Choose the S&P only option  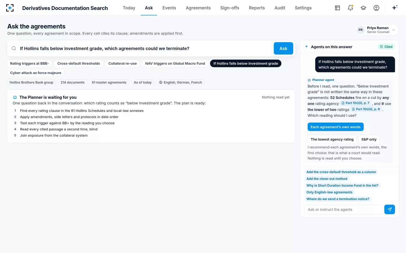click(369, 139)
